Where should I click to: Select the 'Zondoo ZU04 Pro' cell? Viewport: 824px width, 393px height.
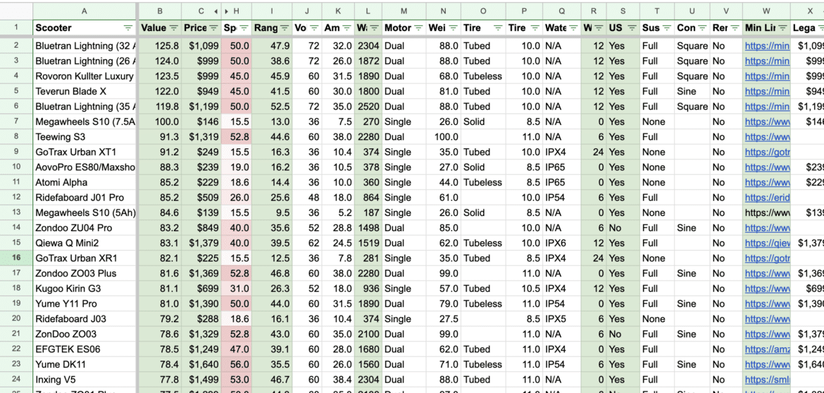pos(85,228)
